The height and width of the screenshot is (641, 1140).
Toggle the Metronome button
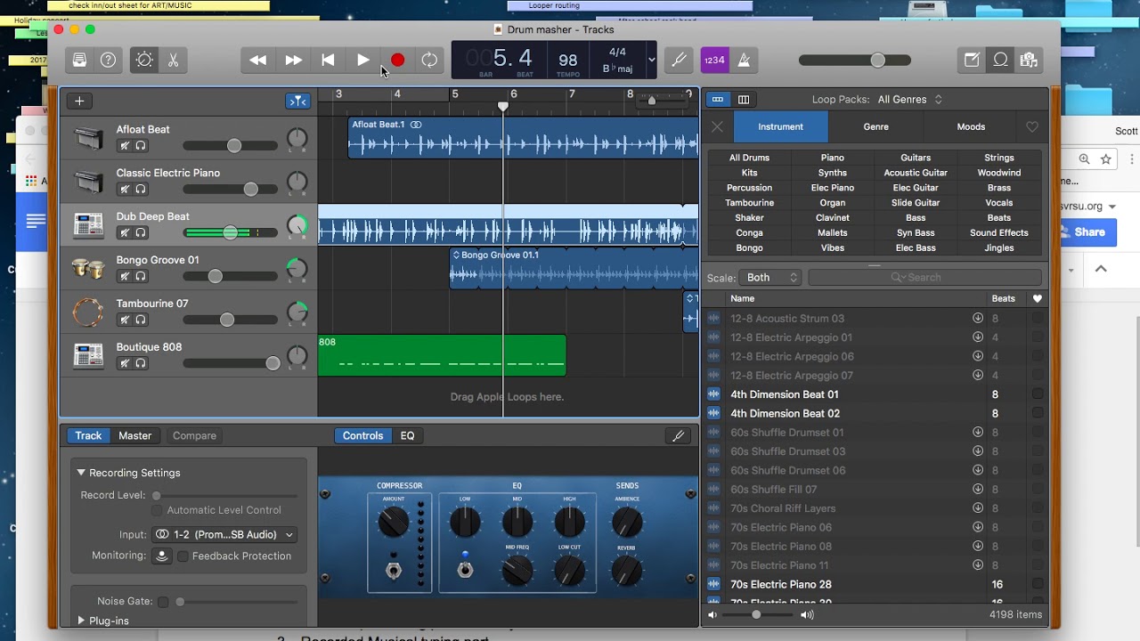coord(744,60)
